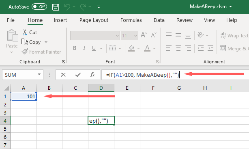Click the Align Right icon
This screenshot has width=249, height=149.
coord(188,48)
